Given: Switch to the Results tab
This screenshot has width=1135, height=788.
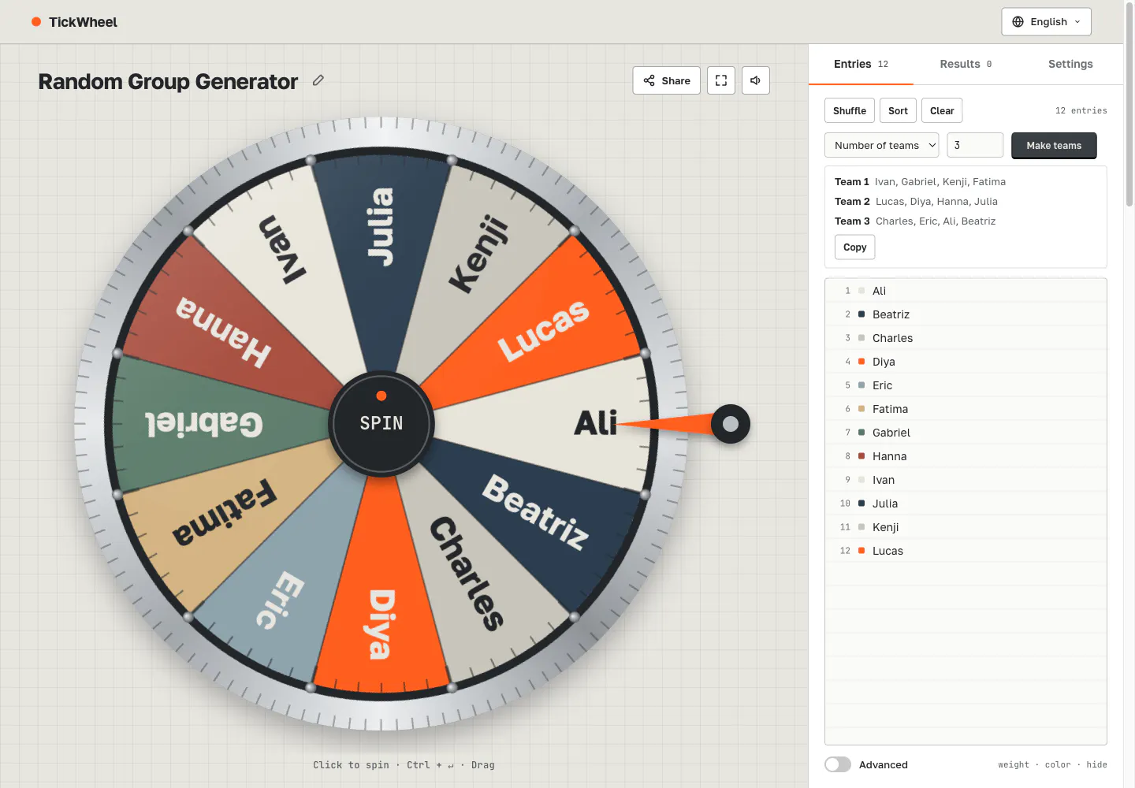Looking at the screenshot, I should [x=966, y=64].
